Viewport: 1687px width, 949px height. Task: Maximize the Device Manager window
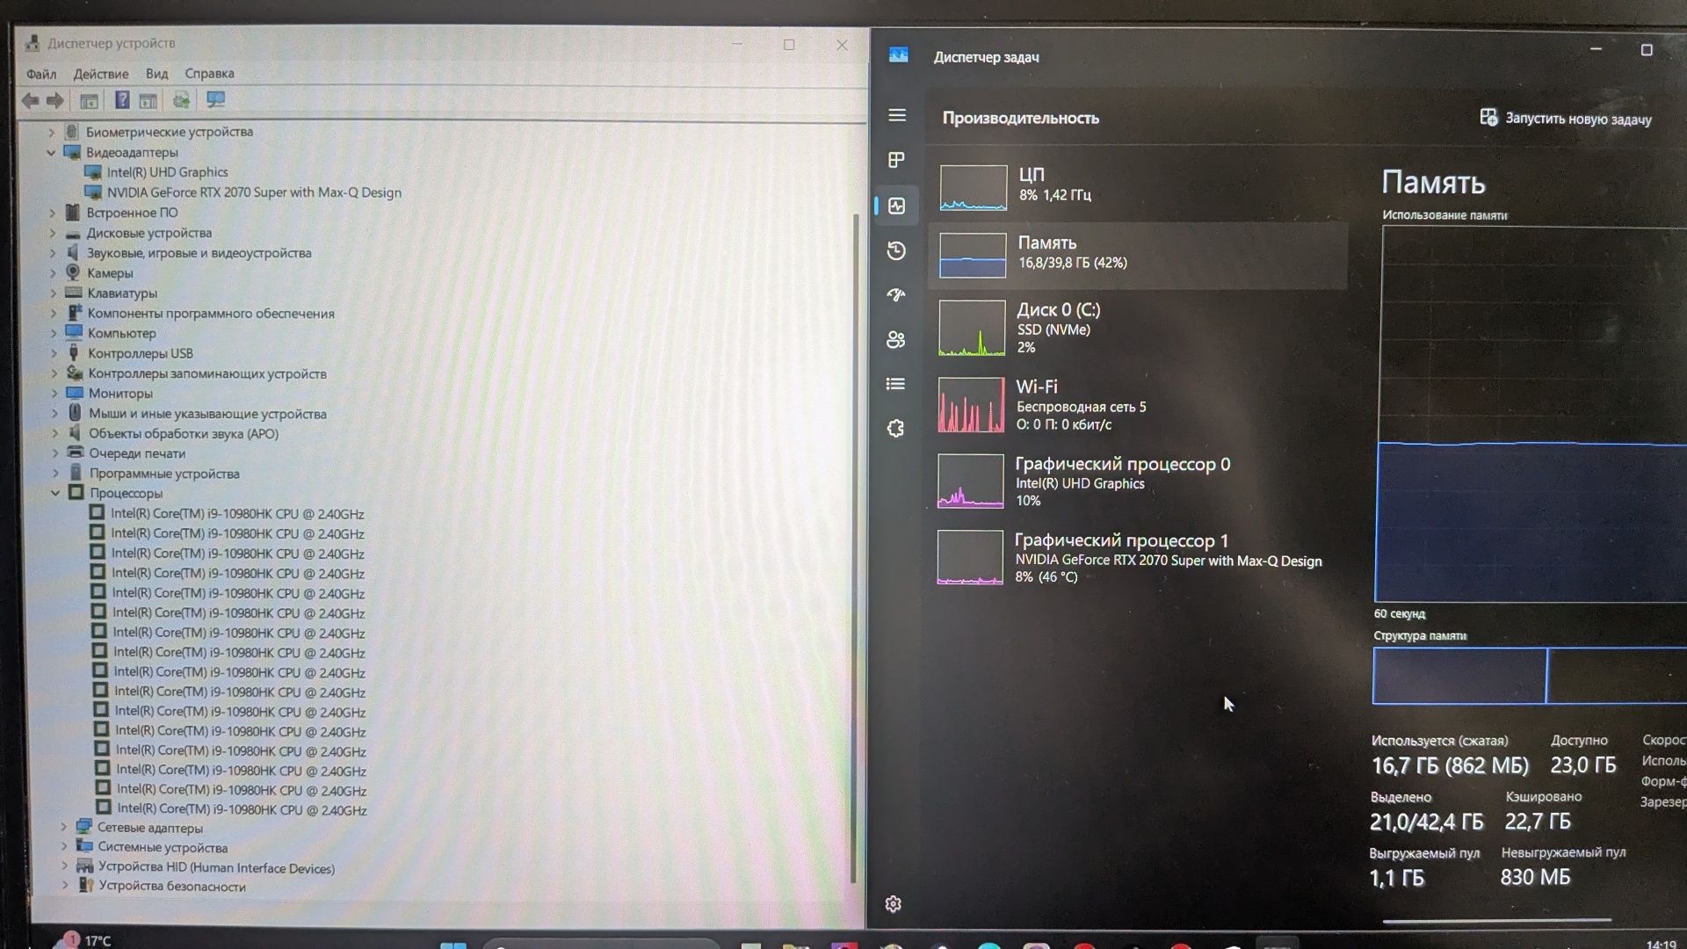pyautogui.click(x=789, y=44)
